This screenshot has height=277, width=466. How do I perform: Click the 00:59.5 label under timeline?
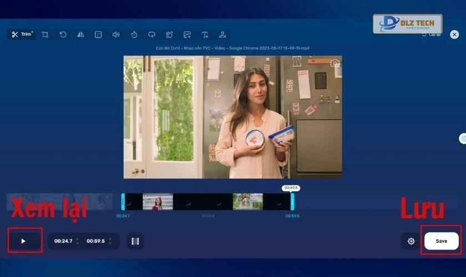click(x=292, y=216)
